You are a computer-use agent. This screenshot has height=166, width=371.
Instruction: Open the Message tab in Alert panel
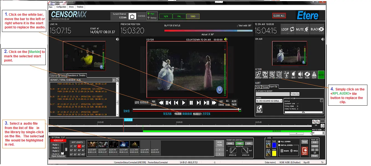265,87
